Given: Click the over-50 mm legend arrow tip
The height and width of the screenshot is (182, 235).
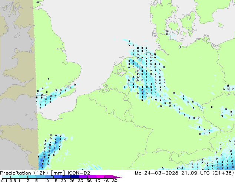Looking at the screenshot, I should (x=118, y=177).
